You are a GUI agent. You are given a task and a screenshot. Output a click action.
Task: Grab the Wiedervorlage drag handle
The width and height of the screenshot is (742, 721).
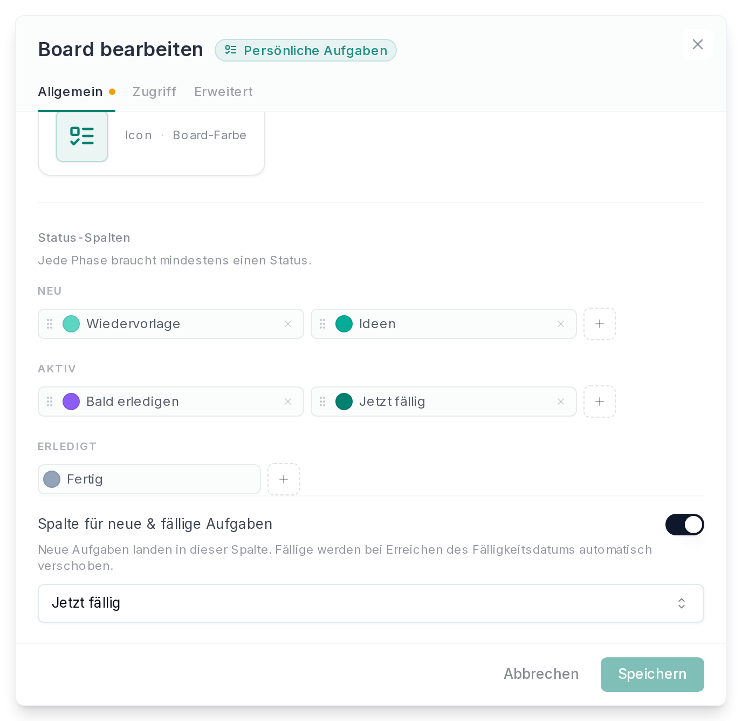pyautogui.click(x=50, y=324)
